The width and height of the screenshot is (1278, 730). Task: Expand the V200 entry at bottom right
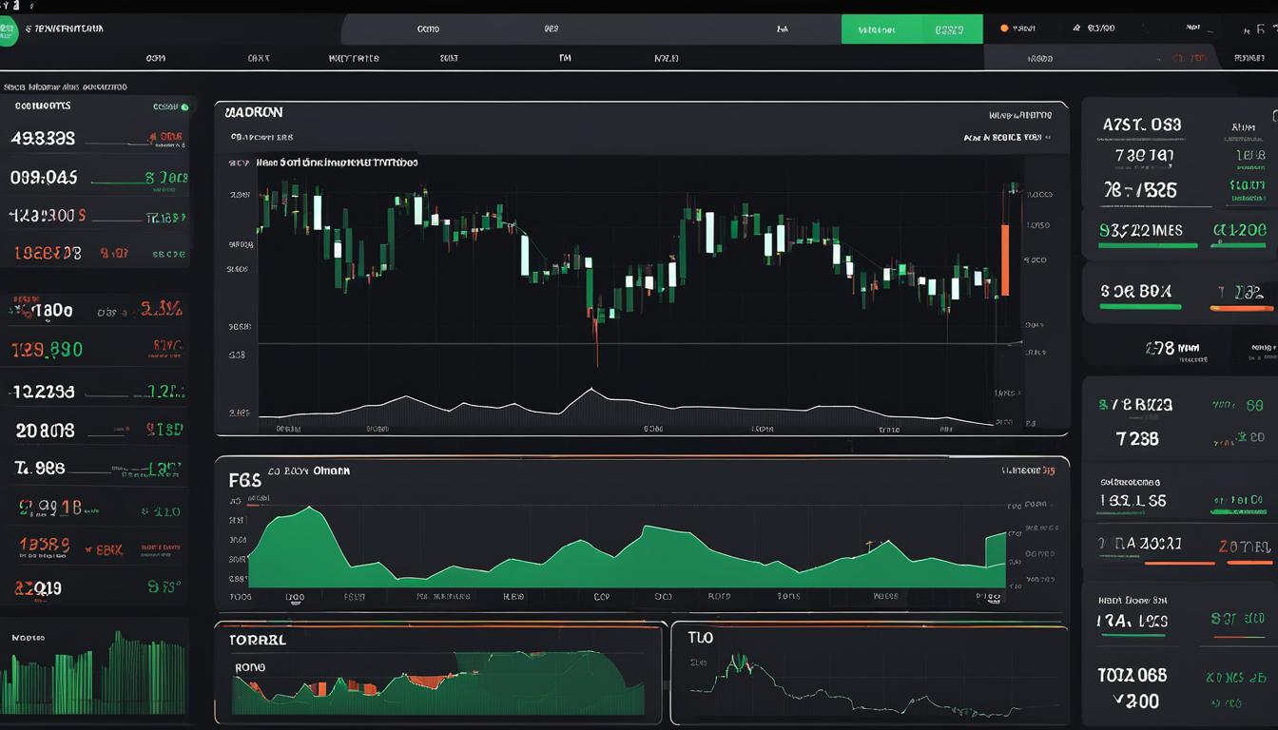[1137, 701]
